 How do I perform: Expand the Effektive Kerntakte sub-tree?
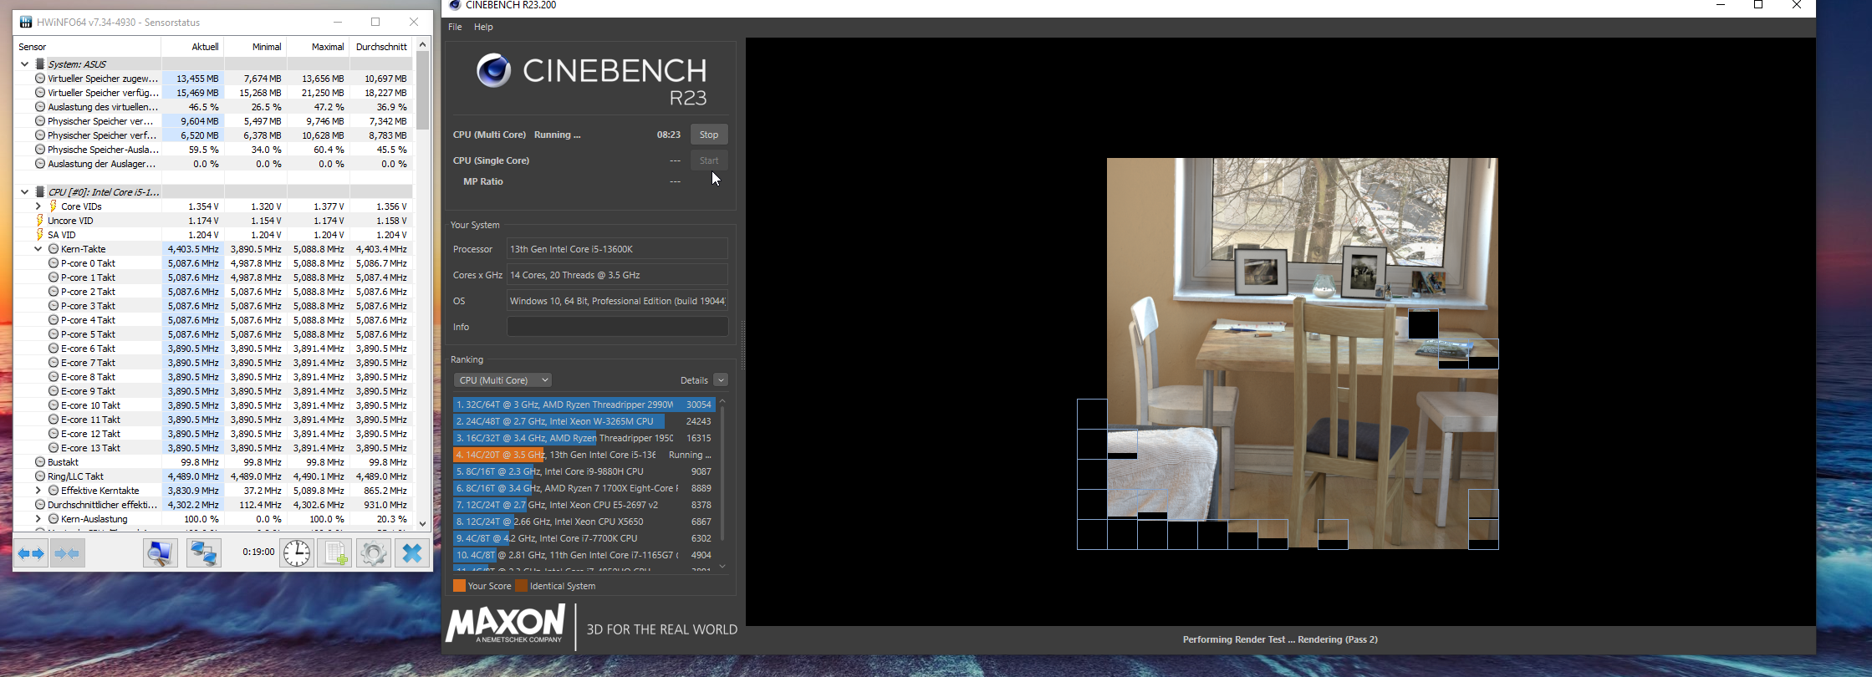[38, 491]
